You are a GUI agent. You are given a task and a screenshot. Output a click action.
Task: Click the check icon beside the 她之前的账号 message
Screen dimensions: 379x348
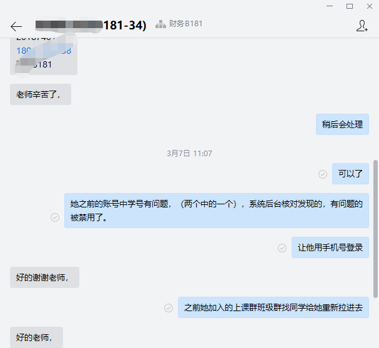(x=55, y=217)
